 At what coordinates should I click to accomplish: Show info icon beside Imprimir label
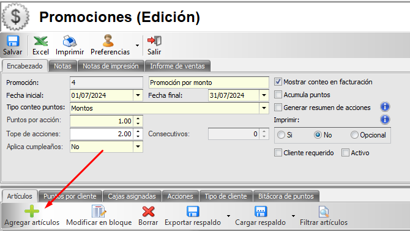tap(385, 120)
